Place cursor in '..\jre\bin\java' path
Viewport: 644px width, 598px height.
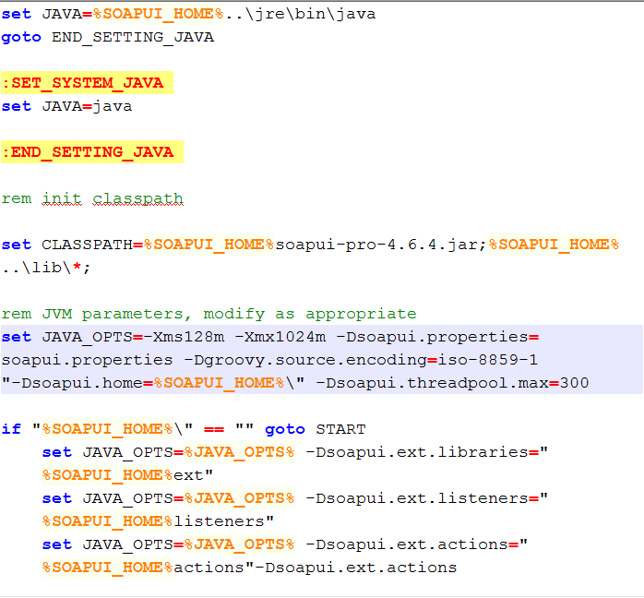pyautogui.click(x=300, y=14)
